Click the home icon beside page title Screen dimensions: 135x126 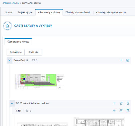[x=7, y=26]
